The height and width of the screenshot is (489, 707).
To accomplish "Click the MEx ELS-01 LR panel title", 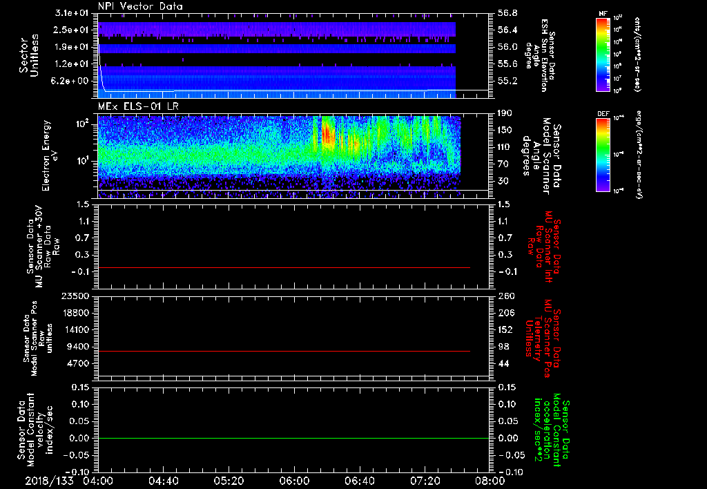I will (139, 106).
